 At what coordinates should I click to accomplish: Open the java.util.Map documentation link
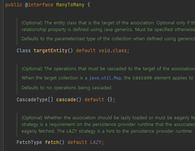[x=105, y=78]
